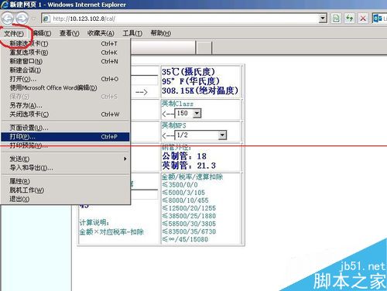Expand the 发送(E) submenu
The width and height of the screenshot is (387, 291).
(x=65, y=159)
